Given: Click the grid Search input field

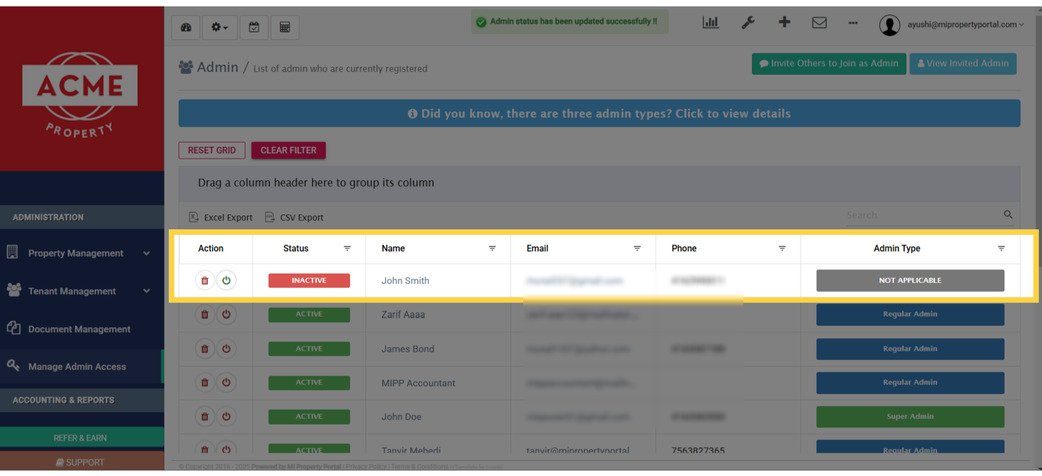Looking at the screenshot, I should (923, 215).
